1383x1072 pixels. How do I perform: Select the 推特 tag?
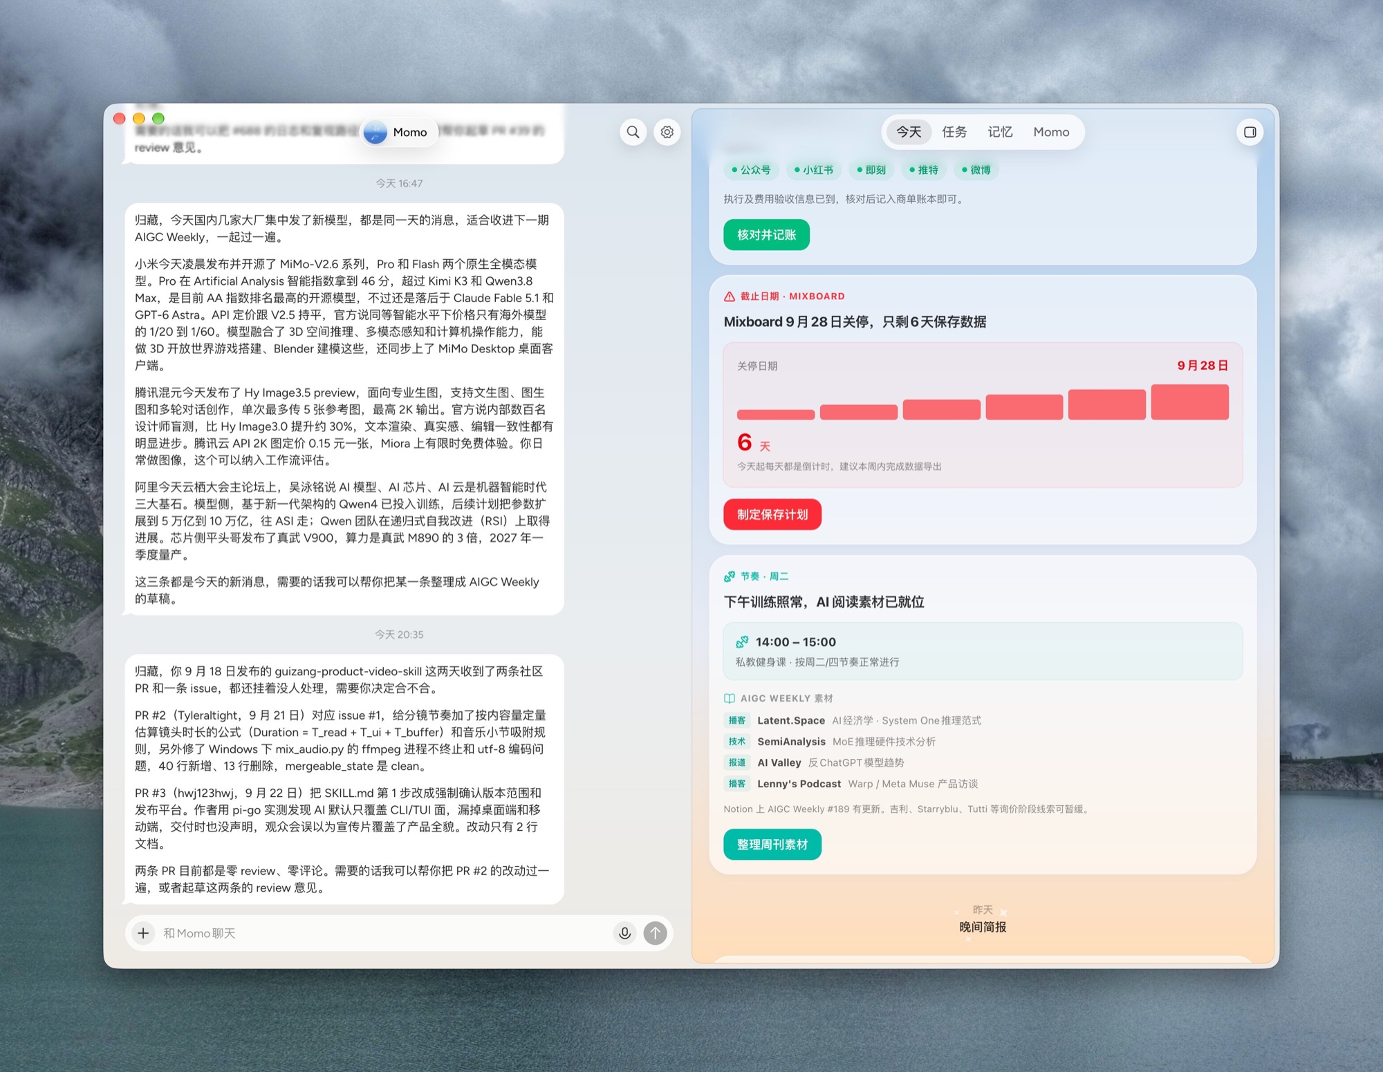923,170
